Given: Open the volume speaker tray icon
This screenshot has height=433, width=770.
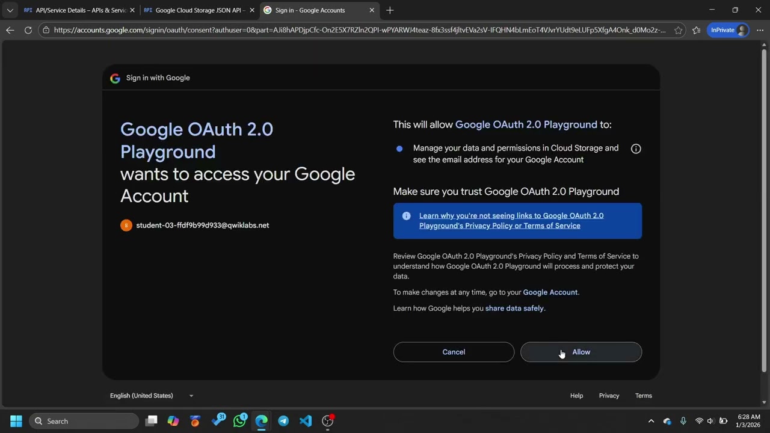Looking at the screenshot, I should [x=710, y=421].
